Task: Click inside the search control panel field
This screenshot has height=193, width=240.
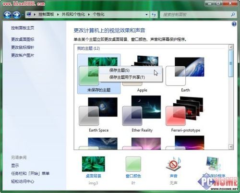Action: tap(195, 14)
